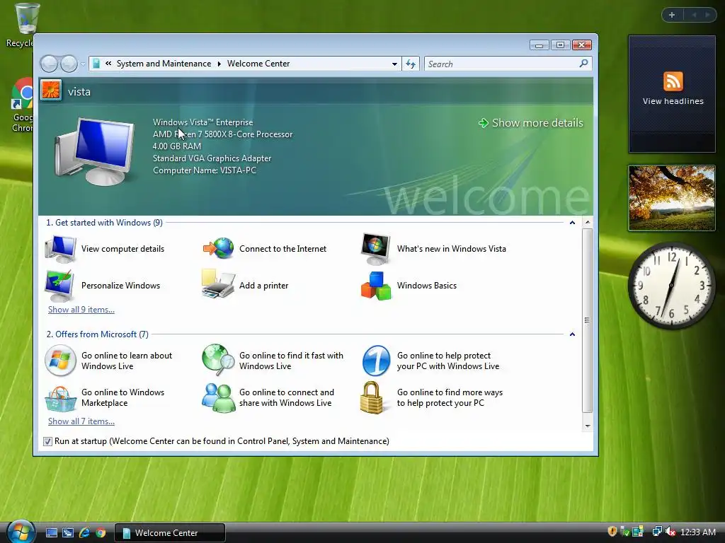Screen dimensions: 725x543
Task: Click System and Maintenance breadcrumb
Action: point(164,64)
